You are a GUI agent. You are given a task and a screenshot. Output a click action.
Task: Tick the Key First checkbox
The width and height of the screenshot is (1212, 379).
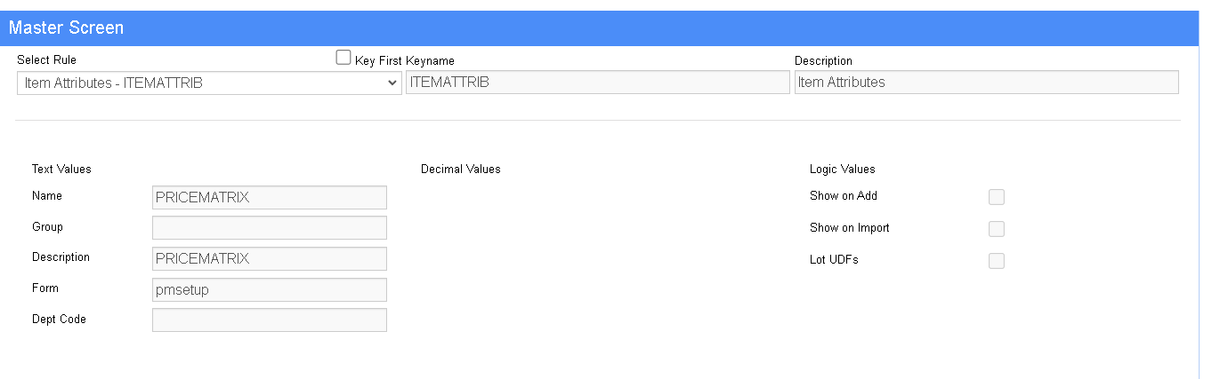point(343,58)
